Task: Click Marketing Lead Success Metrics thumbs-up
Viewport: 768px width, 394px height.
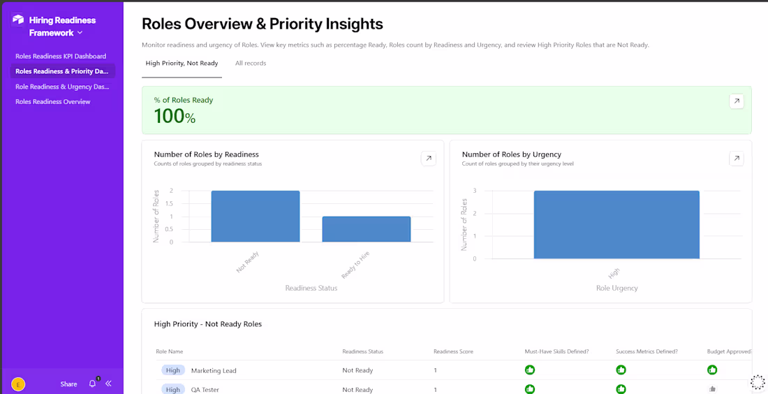Action: point(621,370)
